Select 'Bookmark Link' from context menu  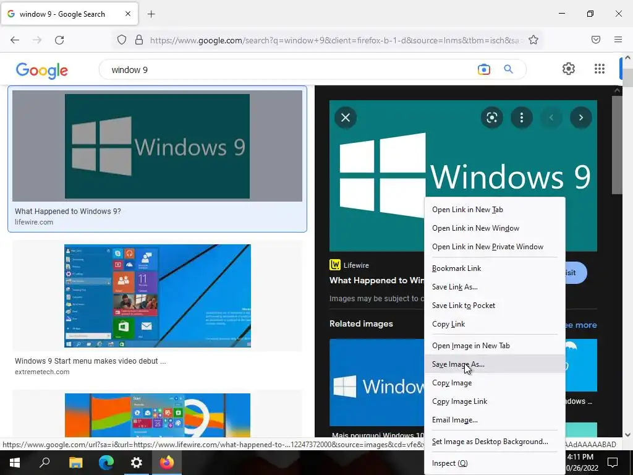click(x=495, y=268)
